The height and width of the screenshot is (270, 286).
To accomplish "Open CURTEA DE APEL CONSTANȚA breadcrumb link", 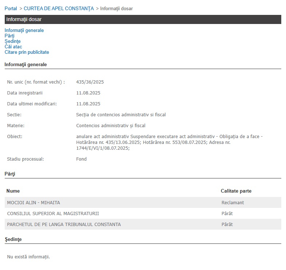I will 59,9.
